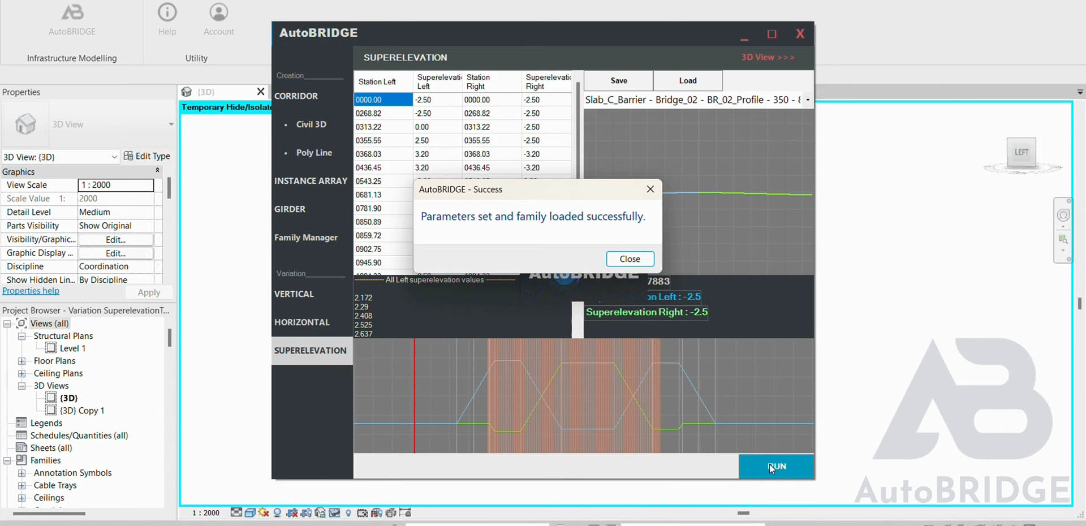This screenshot has height=526, width=1086.
Task: Select Station Left cell 0000.00
Action: pos(383,100)
